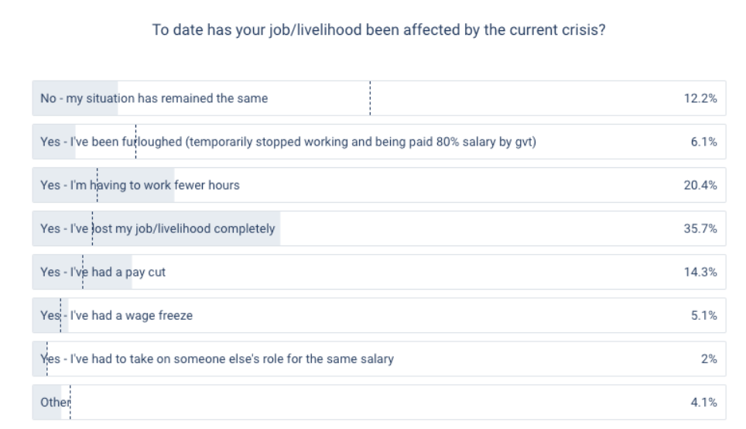The image size is (746, 429).
Task: Select the 5.1% result value
Action: click(704, 315)
